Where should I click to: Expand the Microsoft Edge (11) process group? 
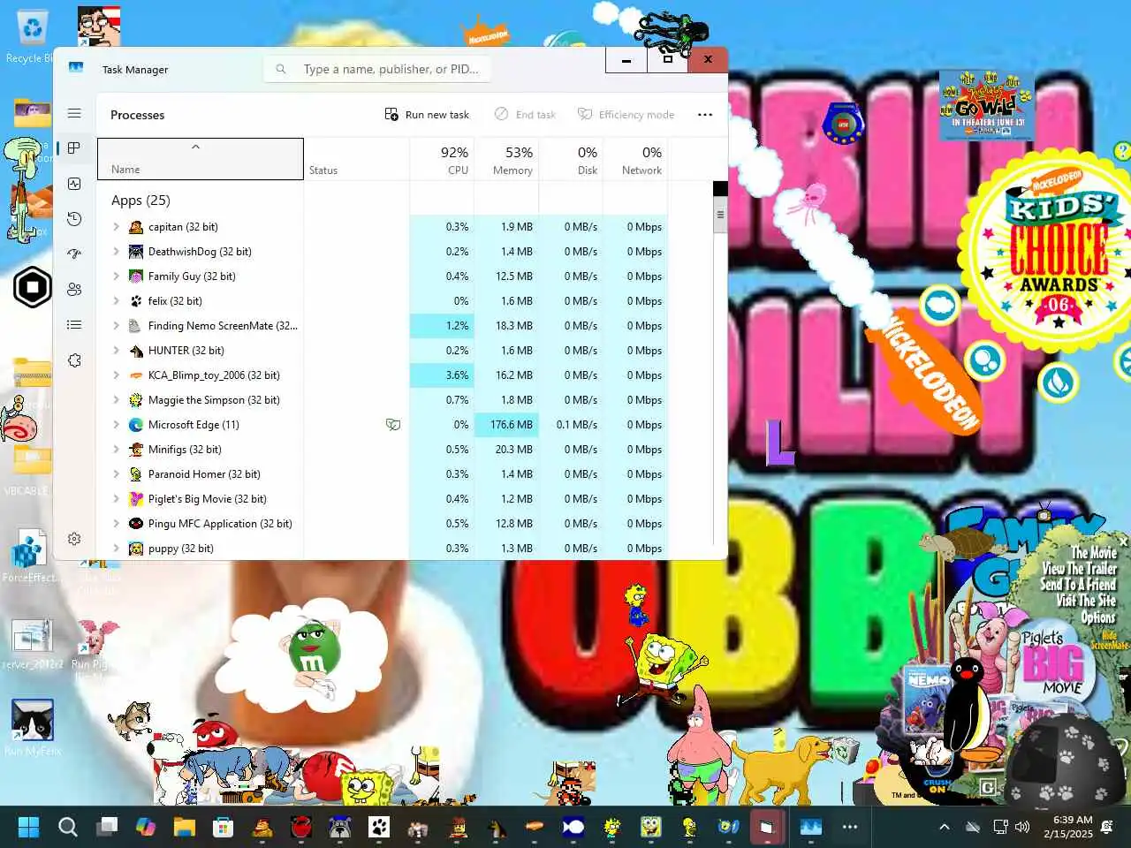(116, 425)
